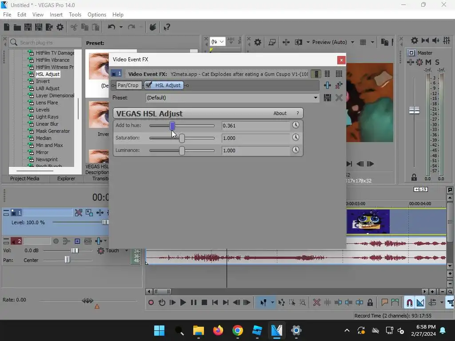
Task: Animate the Saturation parameter clock icon
Action: tap(295, 137)
